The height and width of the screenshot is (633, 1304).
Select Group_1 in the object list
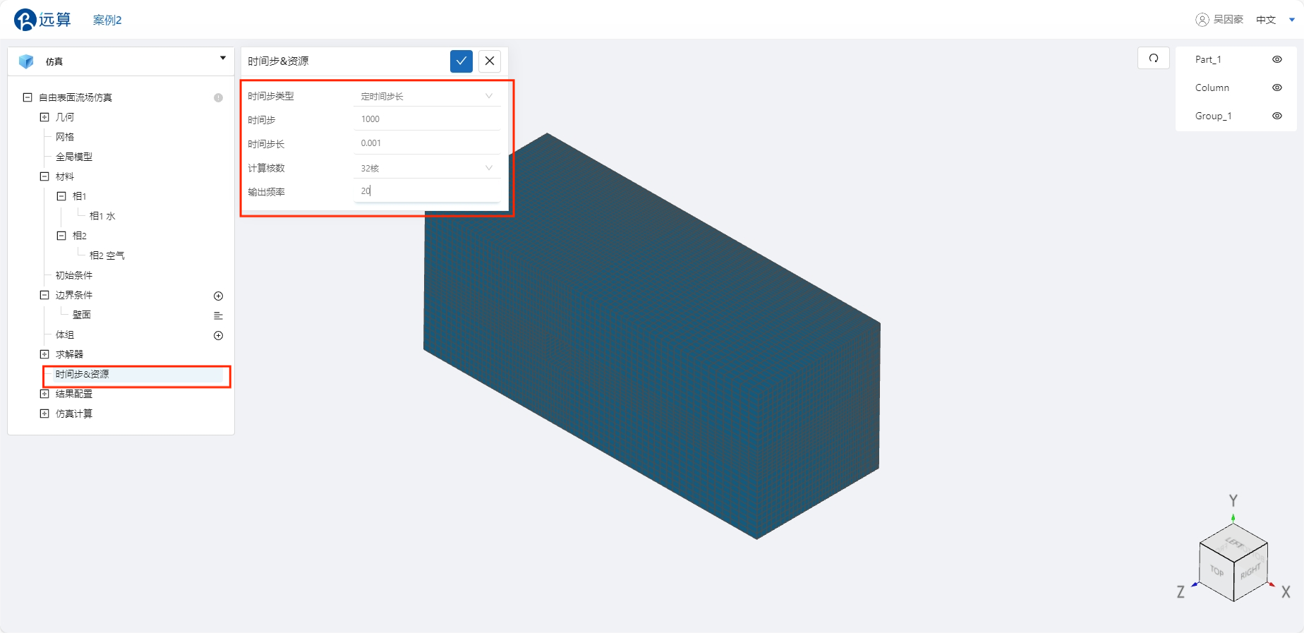[x=1214, y=116]
